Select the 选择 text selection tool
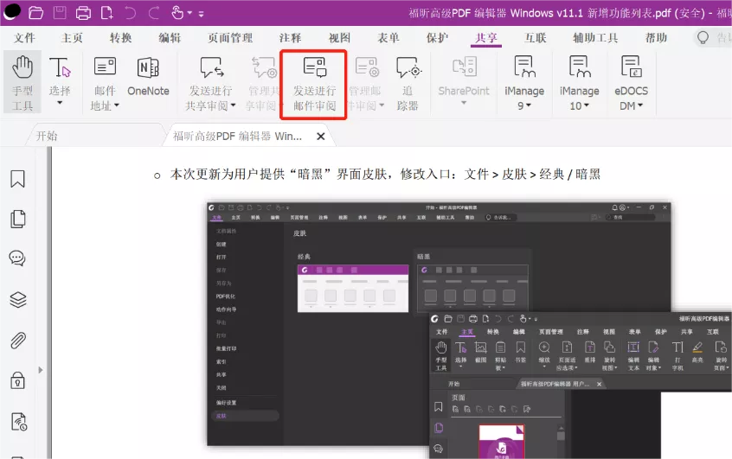 coord(60,75)
